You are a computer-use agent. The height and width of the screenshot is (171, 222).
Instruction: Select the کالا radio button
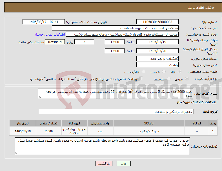[179, 72]
